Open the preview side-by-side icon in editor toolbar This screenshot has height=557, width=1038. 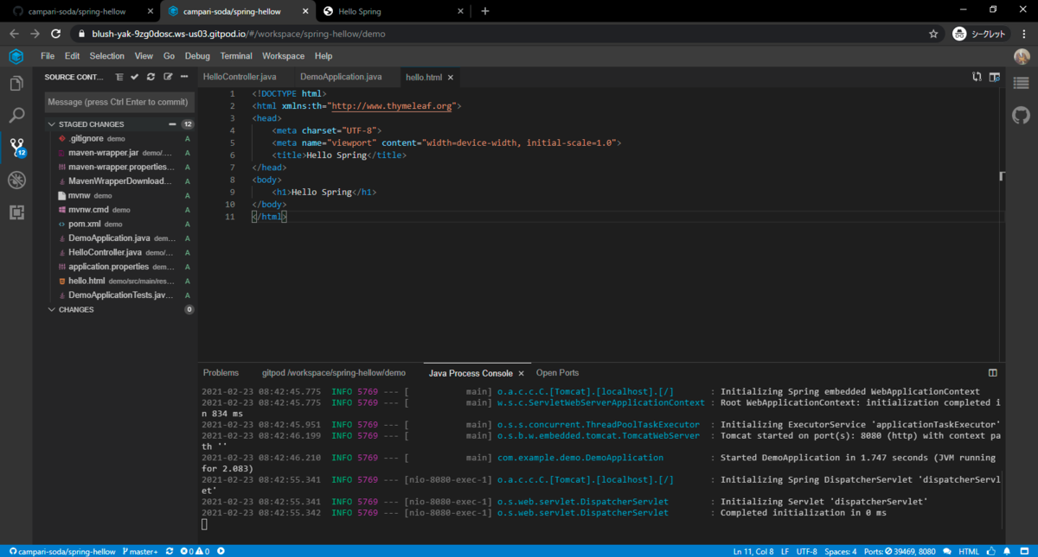click(x=995, y=77)
